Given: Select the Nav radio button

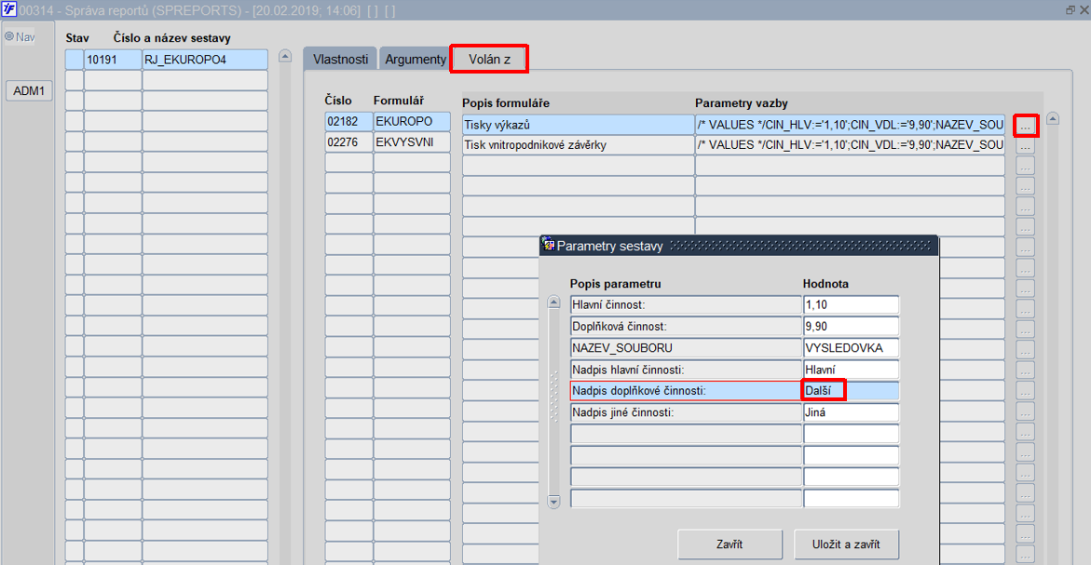Looking at the screenshot, I should pyautogui.click(x=9, y=36).
